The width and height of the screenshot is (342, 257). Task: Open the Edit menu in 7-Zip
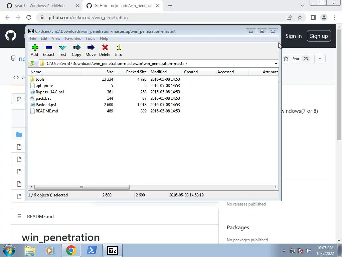click(x=44, y=38)
